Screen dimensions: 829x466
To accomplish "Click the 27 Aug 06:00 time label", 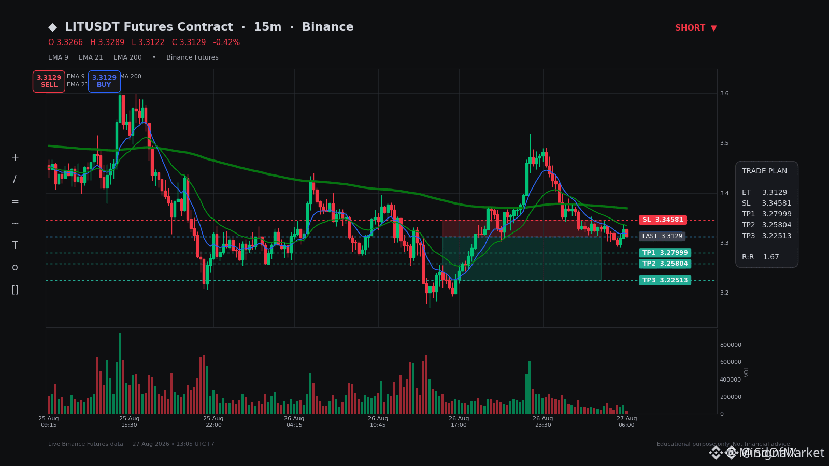I will pos(626,422).
